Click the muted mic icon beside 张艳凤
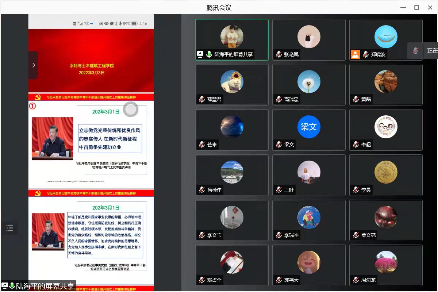438x292 pixels. [x=279, y=54]
